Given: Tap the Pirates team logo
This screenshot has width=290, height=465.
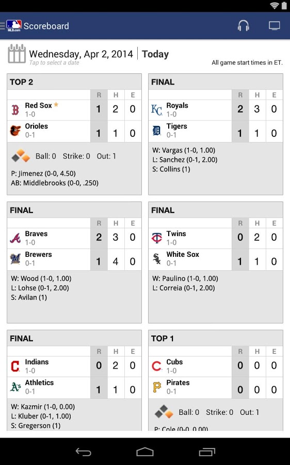Looking at the screenshot, I should (157, 387).
